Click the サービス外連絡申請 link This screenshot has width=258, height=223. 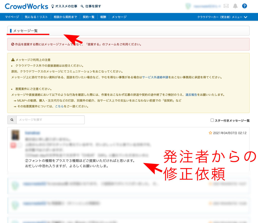tap(155, 77)
